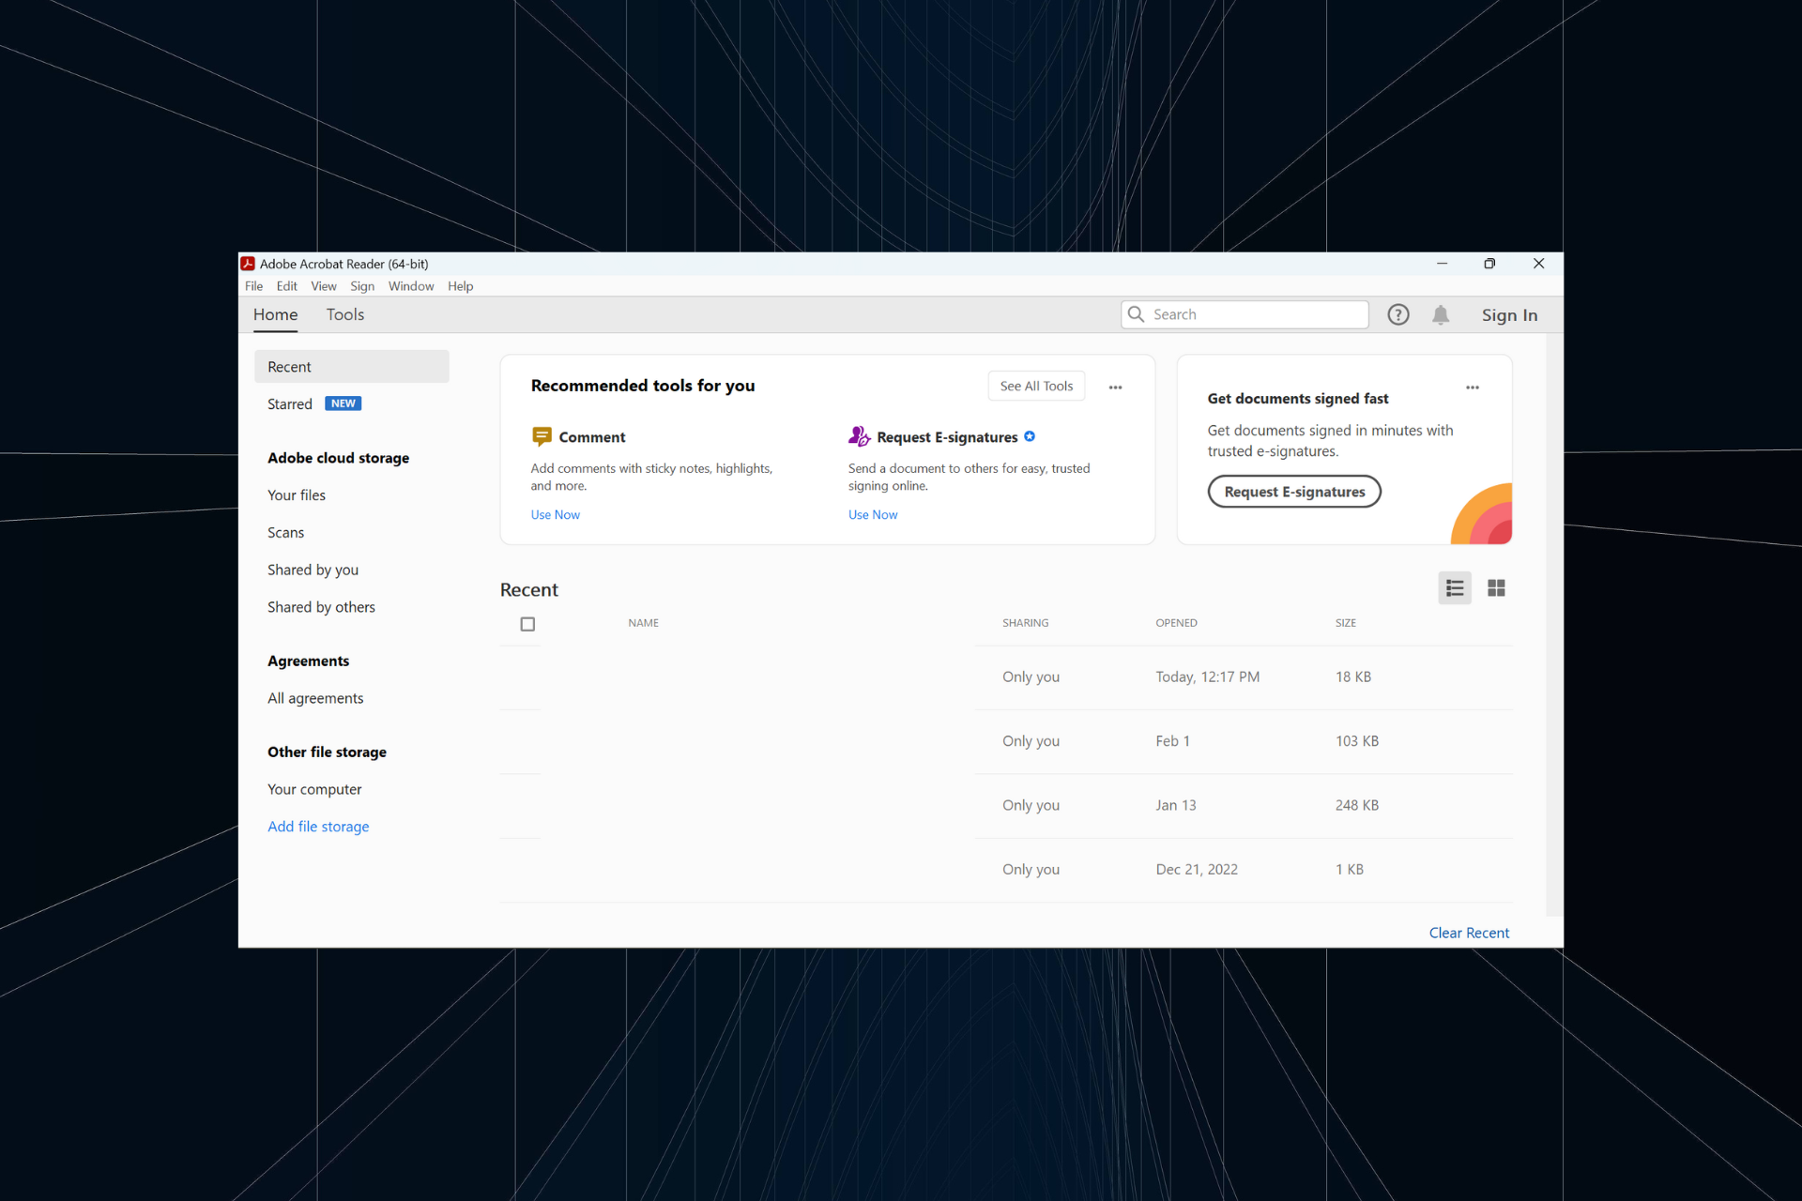This screenshot has width=1802, height=1201.
Task: Click Use Now under Request E-signatures
Action: (873, 515)
